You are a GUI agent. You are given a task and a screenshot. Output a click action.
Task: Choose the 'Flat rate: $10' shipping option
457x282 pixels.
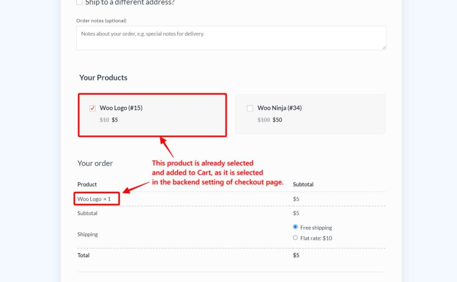coord(295,238)
